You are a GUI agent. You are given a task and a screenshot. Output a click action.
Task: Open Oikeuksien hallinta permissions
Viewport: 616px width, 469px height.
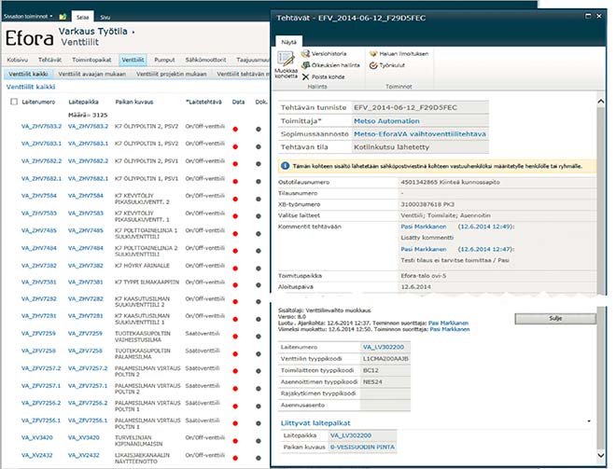[x=332, y=65]
